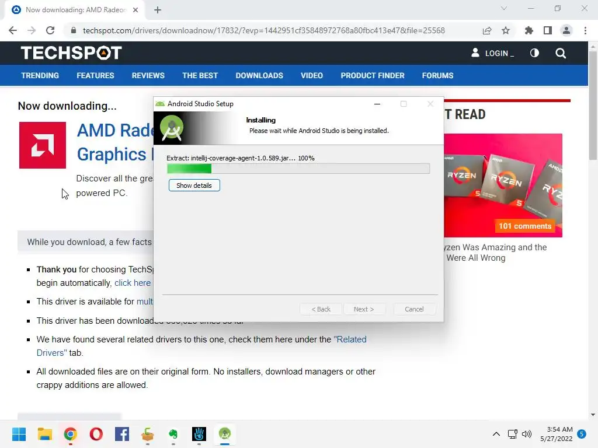Click the installer green progress bar

[189, 169]
